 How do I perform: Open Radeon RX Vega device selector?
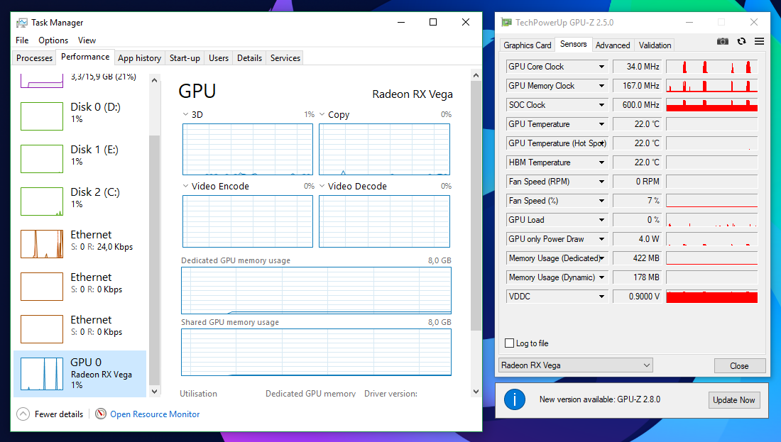coord(575,365)
